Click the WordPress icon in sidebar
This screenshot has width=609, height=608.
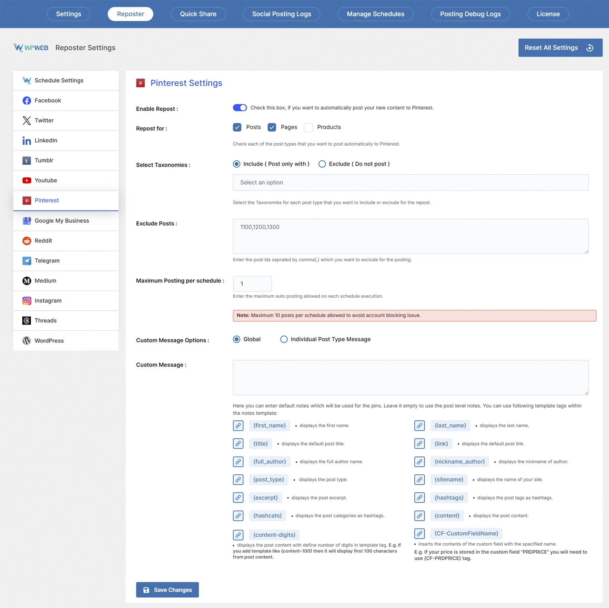(27, 341)
